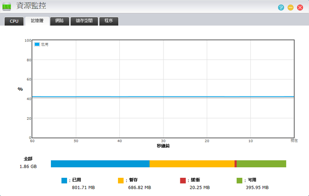Click the green available segment of memory bar

point(261,164)
